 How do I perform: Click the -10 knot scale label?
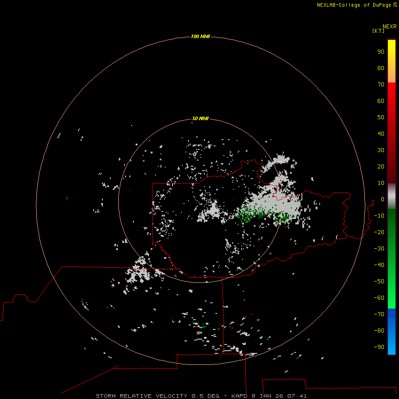click(x=379, y=216)
